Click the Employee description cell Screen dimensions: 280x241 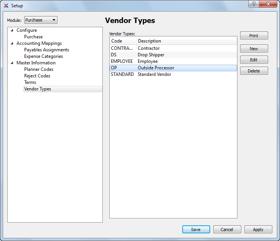(148, 61)
